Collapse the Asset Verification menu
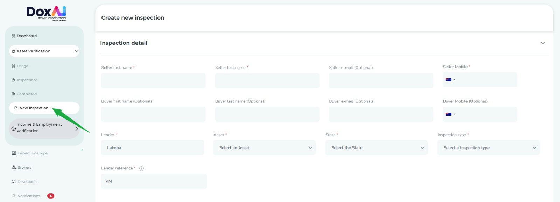Image resolution: width=560 pixels, height=202 pixels. [76, 51]
